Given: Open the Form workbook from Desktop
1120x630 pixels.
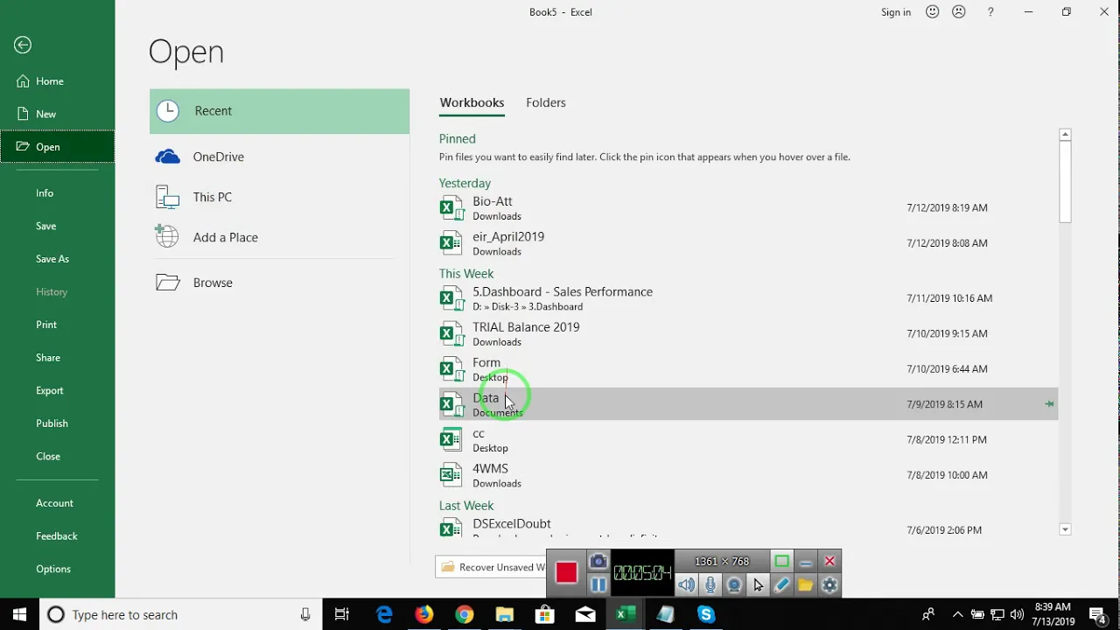Looking at the screenshot, I should (748, 369).
